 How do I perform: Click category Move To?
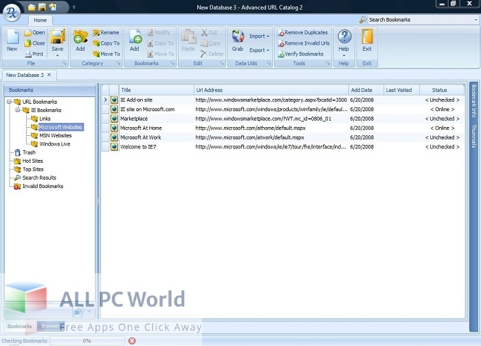tap(106, 54)
